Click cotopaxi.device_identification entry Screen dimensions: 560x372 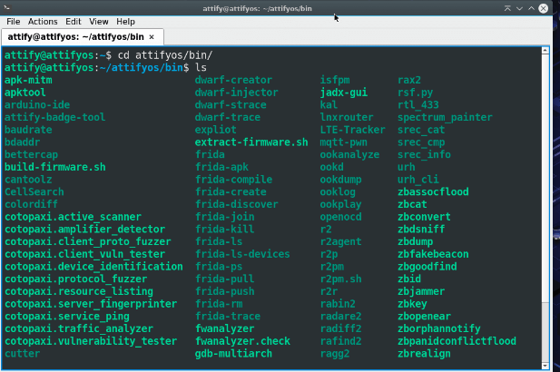(x=93, y=267)
